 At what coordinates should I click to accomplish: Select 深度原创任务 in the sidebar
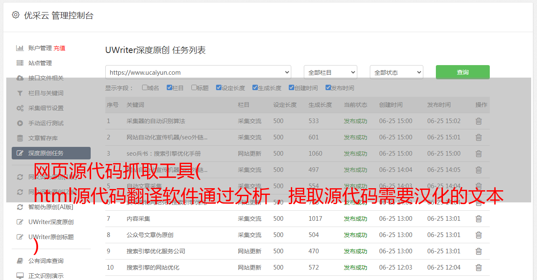click(x=51, y=153)
